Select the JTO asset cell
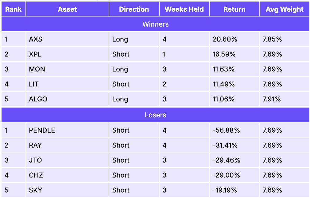Image resolution: width=310 pixels, height=198 pixels. (x=67, y=160)
